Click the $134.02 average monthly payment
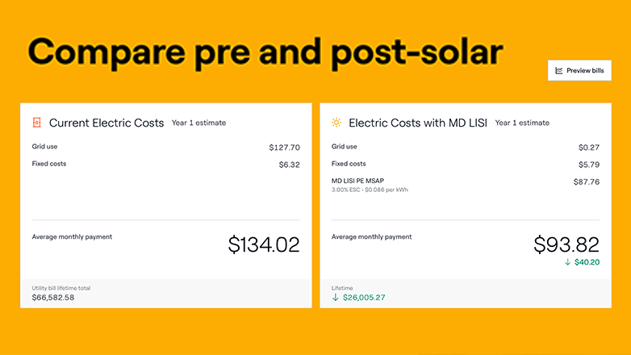This screenshot has height=355, width=631. click(264, 244)
